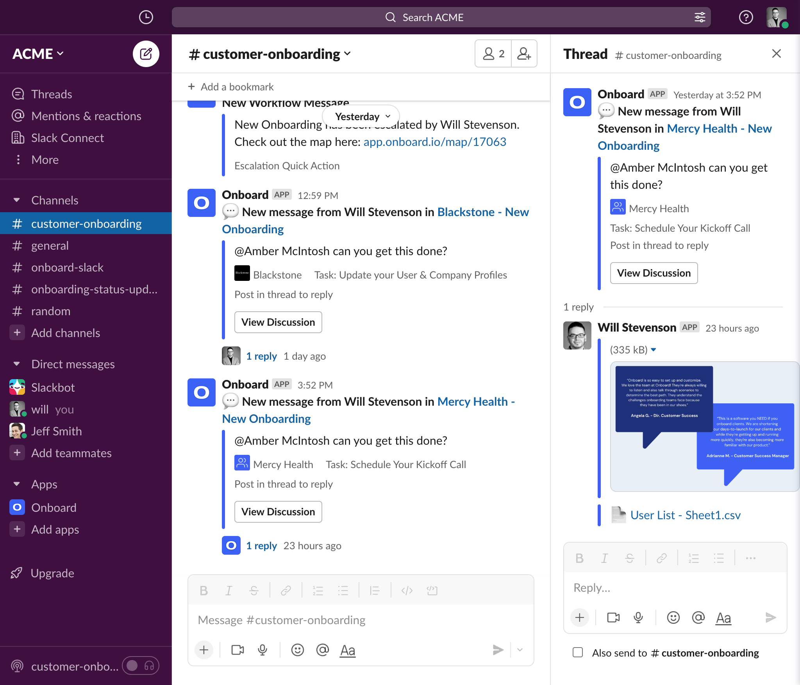Insert link in main message composer

pyautogui.click(x=286, y=591)
